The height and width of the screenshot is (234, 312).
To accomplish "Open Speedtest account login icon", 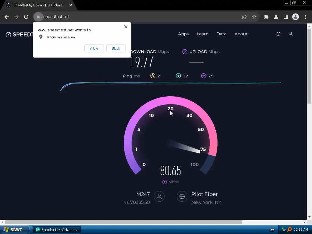I will coord(290,34).
